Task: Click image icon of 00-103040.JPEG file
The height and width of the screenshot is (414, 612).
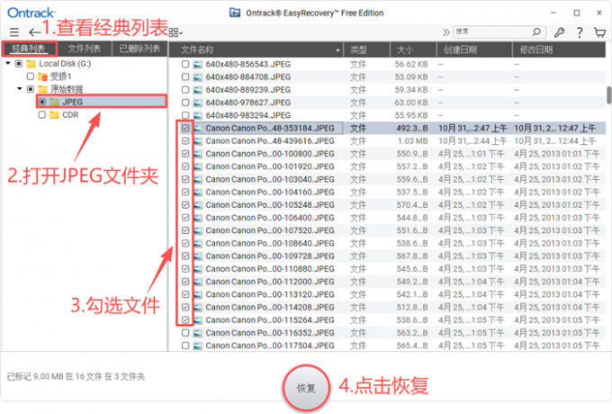Action: tap(198, 179)
